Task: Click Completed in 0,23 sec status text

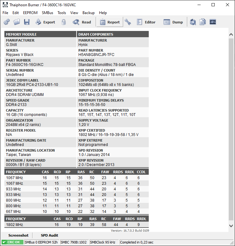Action: 137,242
